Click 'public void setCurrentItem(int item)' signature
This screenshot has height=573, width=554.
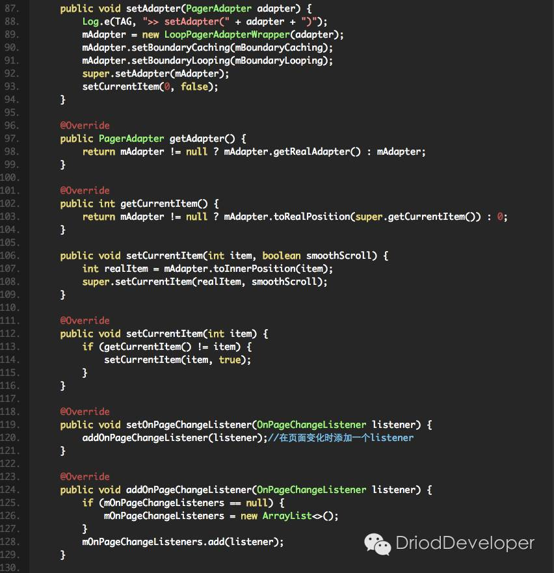pos(159,334)
